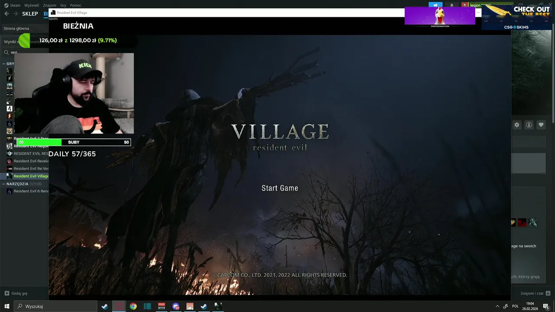Click the SUBY goal progress bar
The image size is (555, 312).
tap(74, 142)
